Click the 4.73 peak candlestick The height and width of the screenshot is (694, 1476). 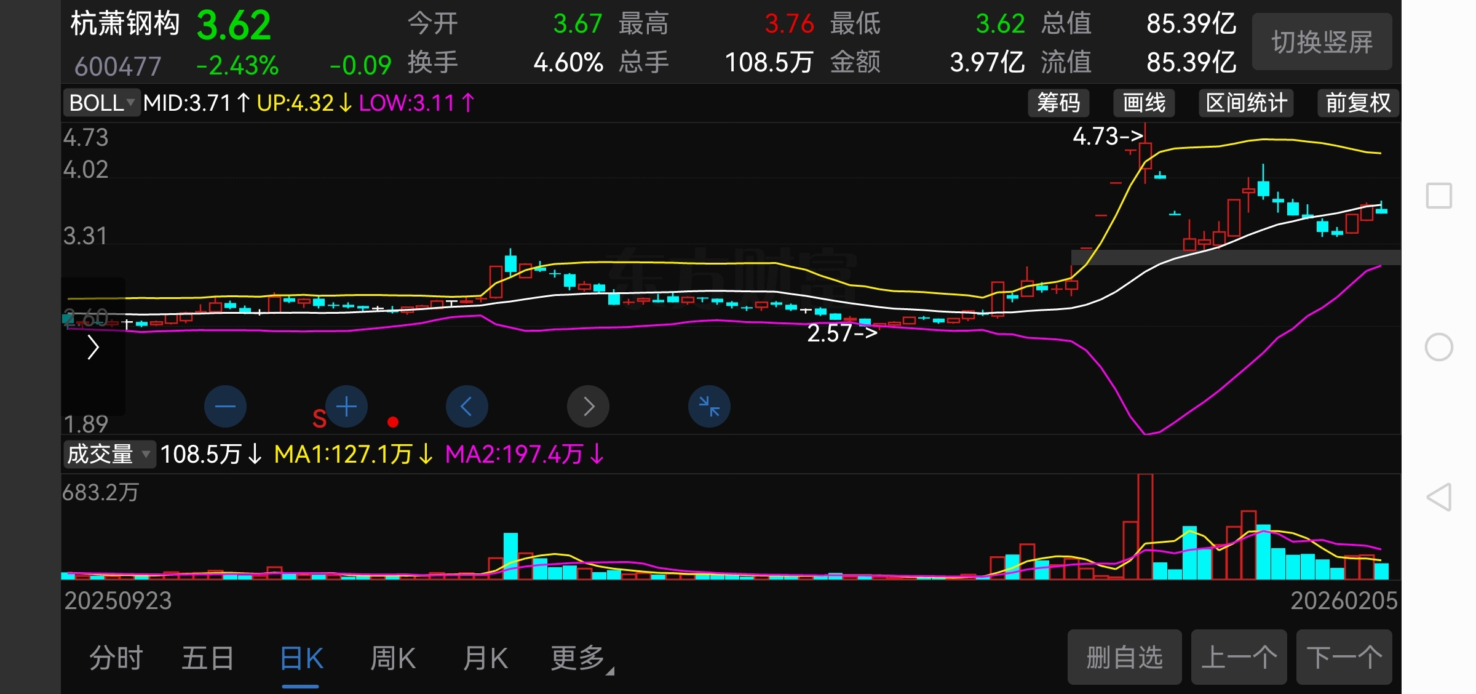point(1145,155)
